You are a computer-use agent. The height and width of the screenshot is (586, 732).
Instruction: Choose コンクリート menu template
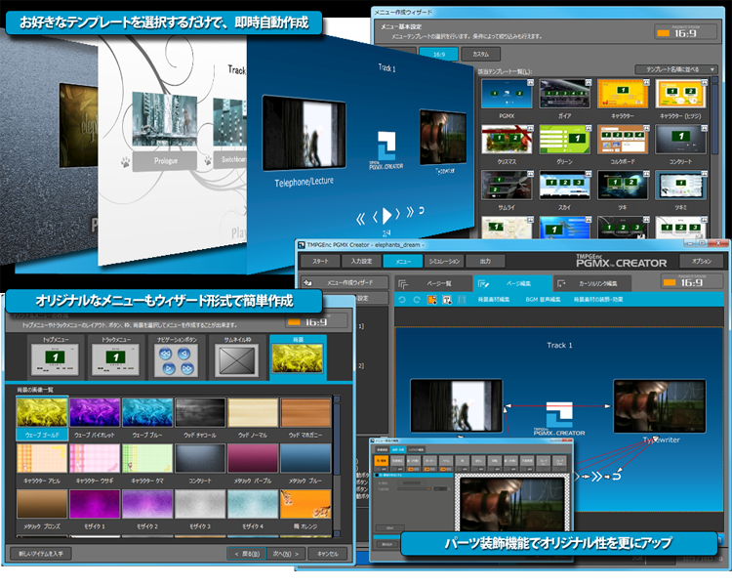[x=680, y=145]
